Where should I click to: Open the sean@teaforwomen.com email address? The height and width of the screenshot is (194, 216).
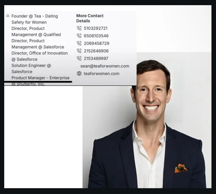tap(105, 66)
